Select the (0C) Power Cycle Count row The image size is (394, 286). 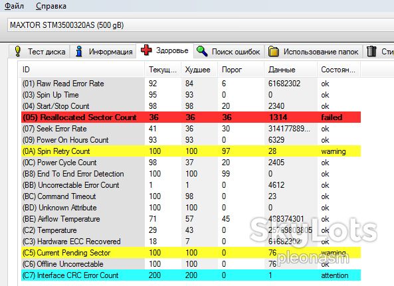coord(191,163)
